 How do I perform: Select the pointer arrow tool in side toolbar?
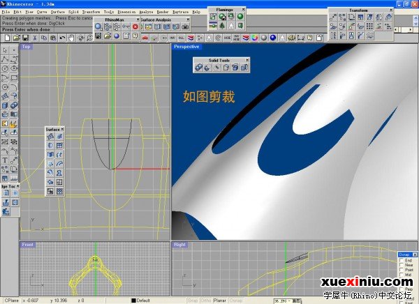coord(5,50)
